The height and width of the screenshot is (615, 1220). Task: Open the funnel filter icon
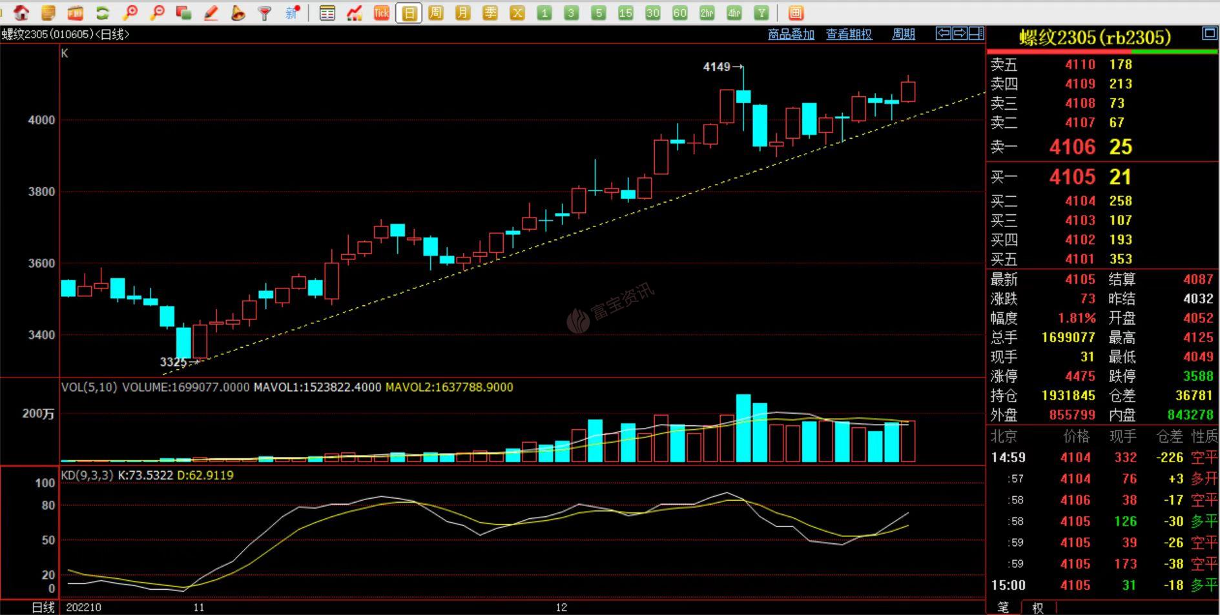pyautogui.click(x=265, y=12)
